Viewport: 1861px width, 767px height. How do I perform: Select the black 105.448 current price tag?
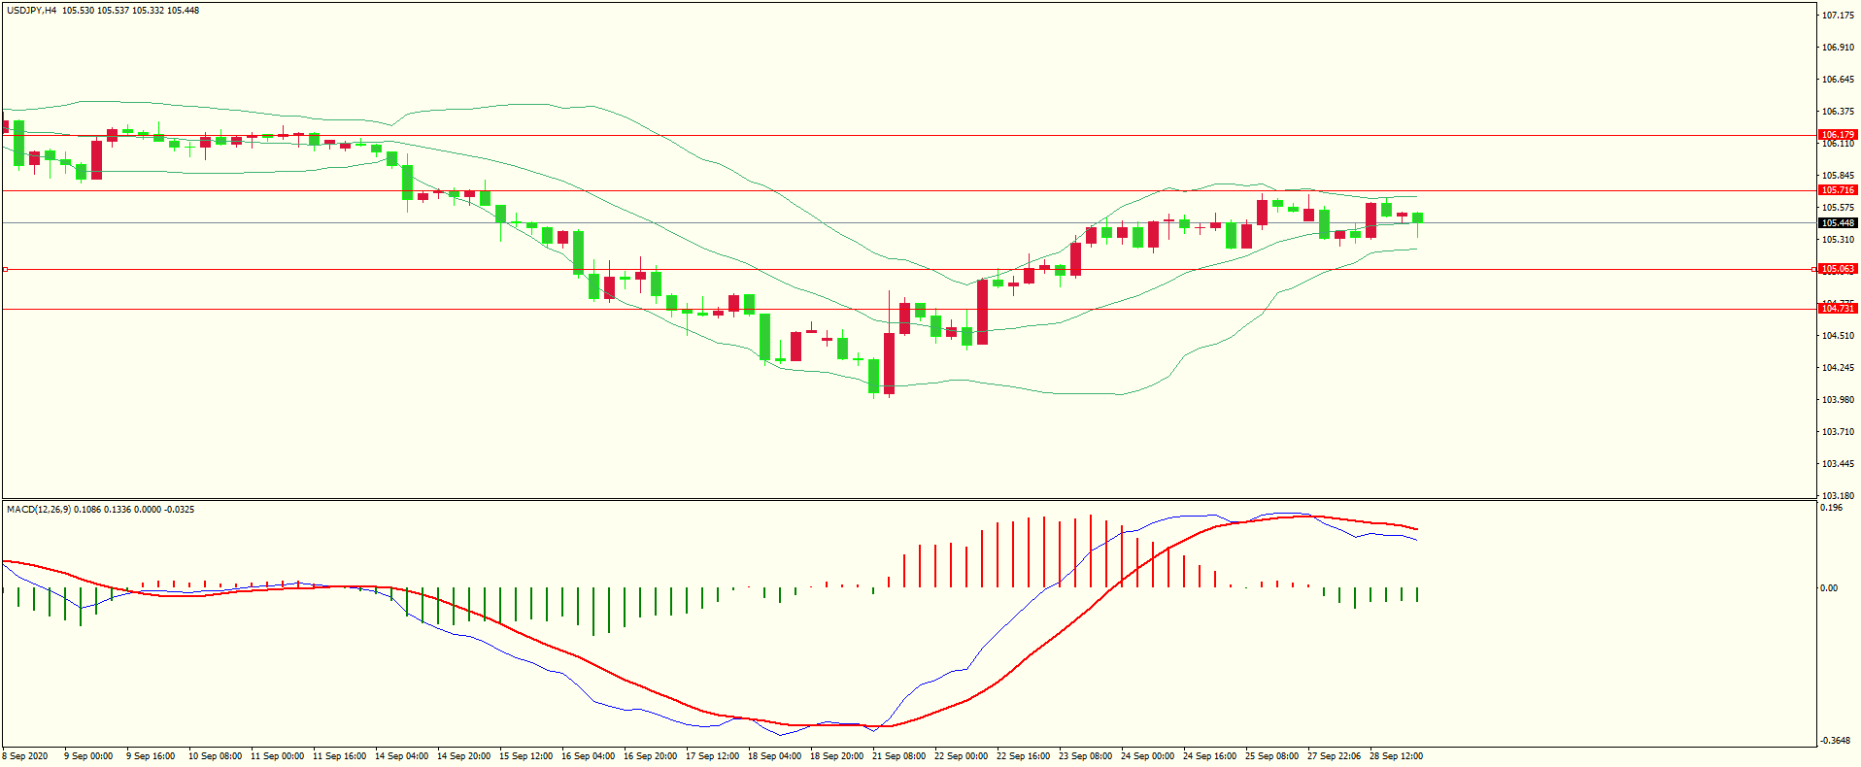[x=1838, y=223]
